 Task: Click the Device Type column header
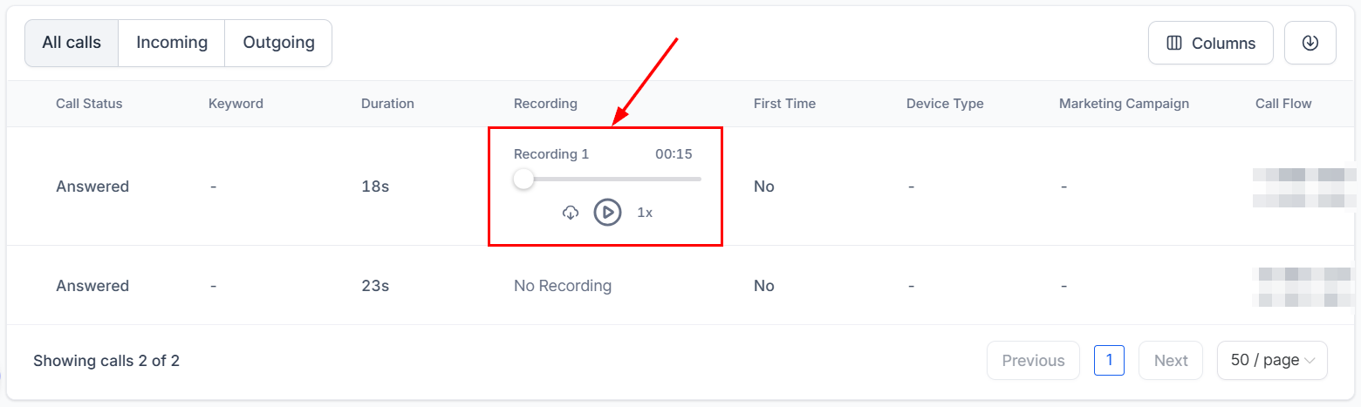[x=945, y=104]
